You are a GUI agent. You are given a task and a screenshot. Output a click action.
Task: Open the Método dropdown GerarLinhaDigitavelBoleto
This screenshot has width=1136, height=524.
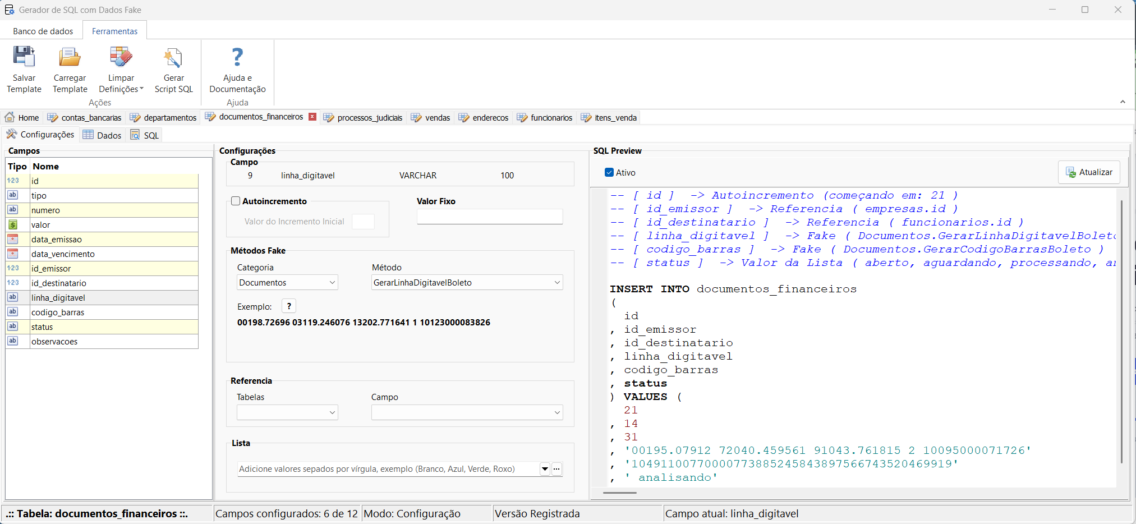tap(467, 283)
